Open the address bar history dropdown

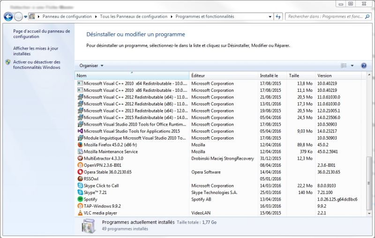click(x=270, y=17)
